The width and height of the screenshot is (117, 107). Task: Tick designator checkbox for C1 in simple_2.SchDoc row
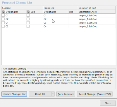coord(3,23)
